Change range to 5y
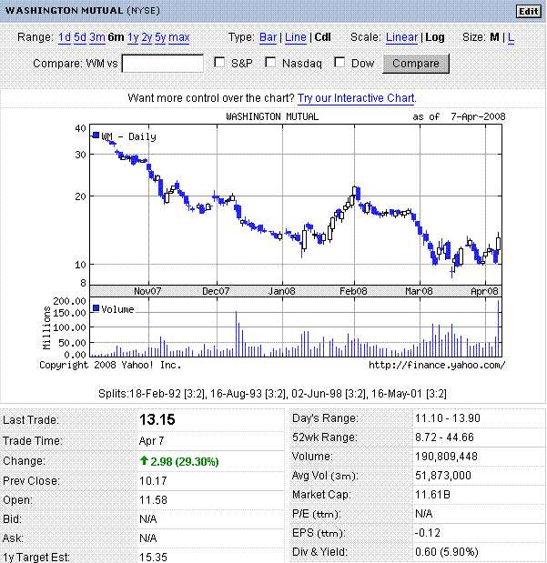The width and height of the screenshot is (547, 563). coord(160,37)
